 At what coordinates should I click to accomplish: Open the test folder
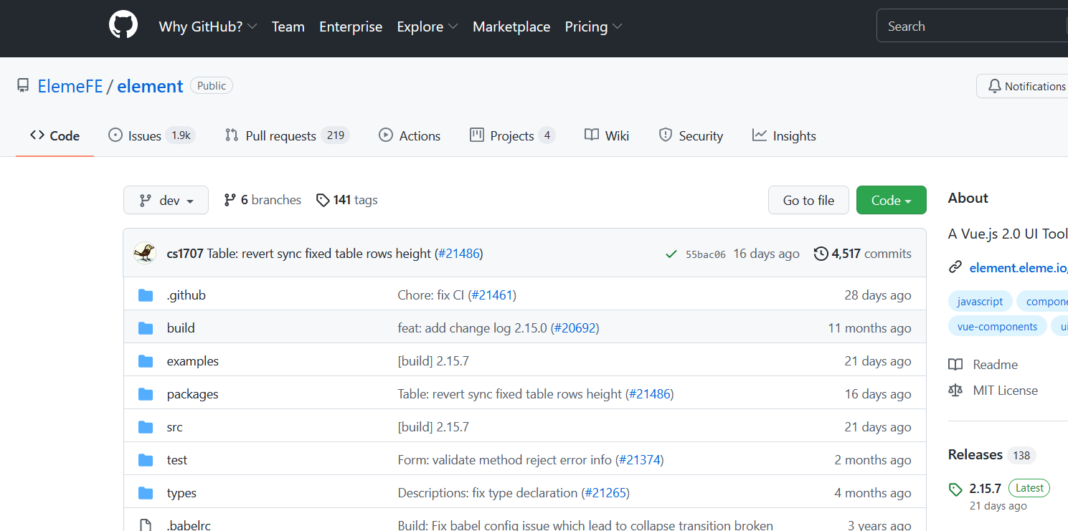(177, 459)
